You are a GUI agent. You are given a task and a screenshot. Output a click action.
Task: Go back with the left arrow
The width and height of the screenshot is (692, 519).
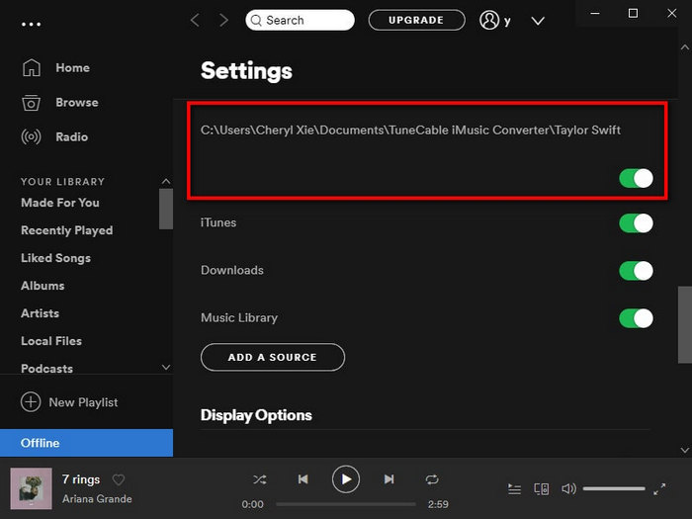(195, 20)
